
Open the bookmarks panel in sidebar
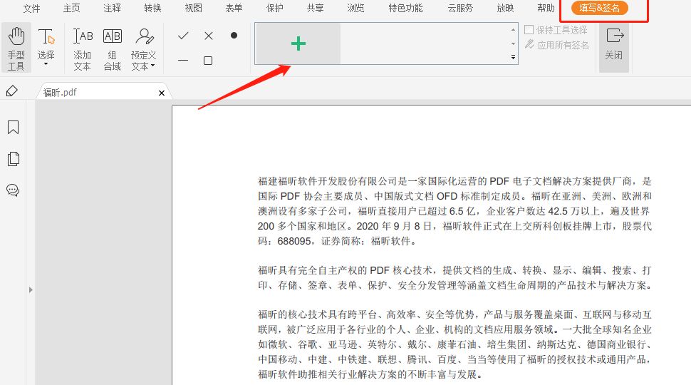click(x=13, y=128)
